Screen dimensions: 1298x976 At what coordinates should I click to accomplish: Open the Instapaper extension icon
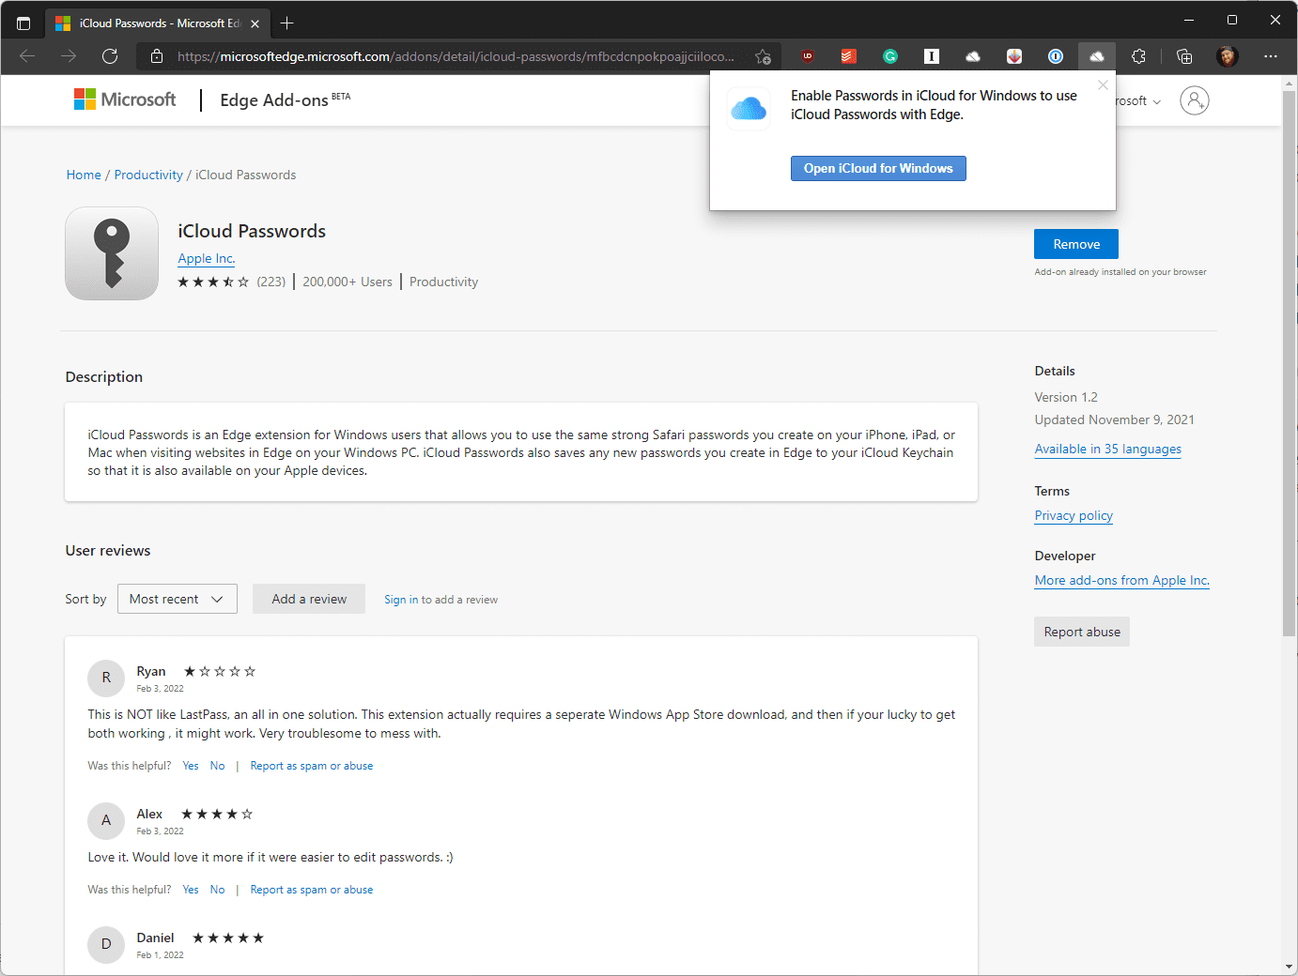pos(932,56)
